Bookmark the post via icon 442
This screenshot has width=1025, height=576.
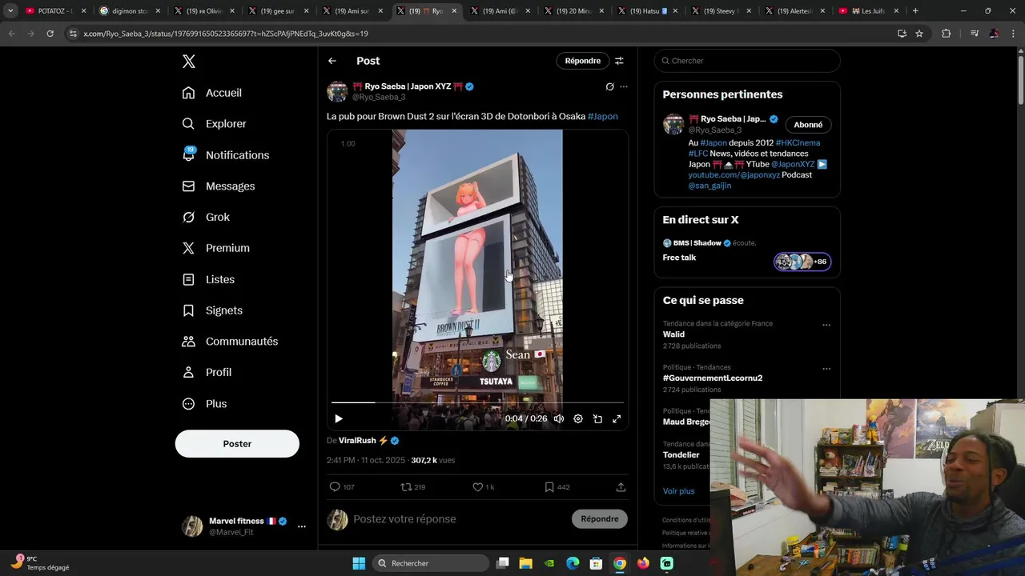pyautogui.click(x=557, y=486)
